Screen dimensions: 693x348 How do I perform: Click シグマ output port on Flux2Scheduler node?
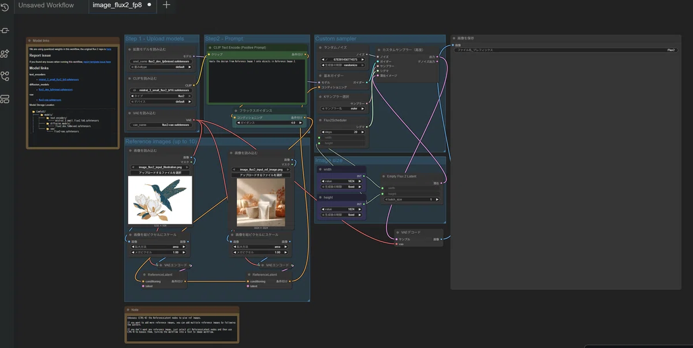367,126
